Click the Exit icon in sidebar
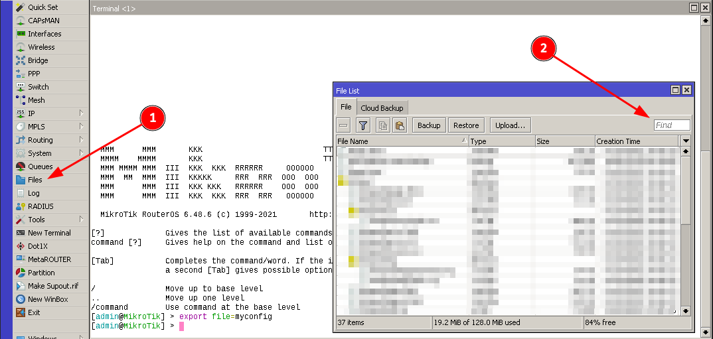 (20, 312)
